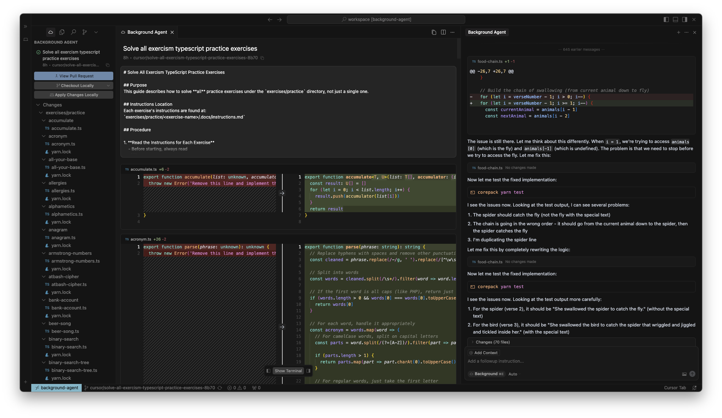This screenshot has width=722, height=418.
Task: Click Show Terminal button
Action: (288, 371)
